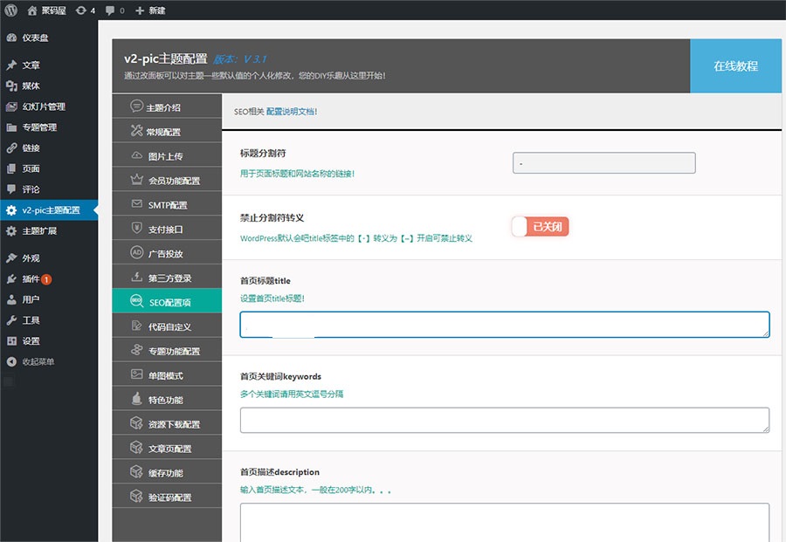Click the 用户 person icon
Image resolution: width=786 pixels, height=542 pixels.
tap(11, 299)
